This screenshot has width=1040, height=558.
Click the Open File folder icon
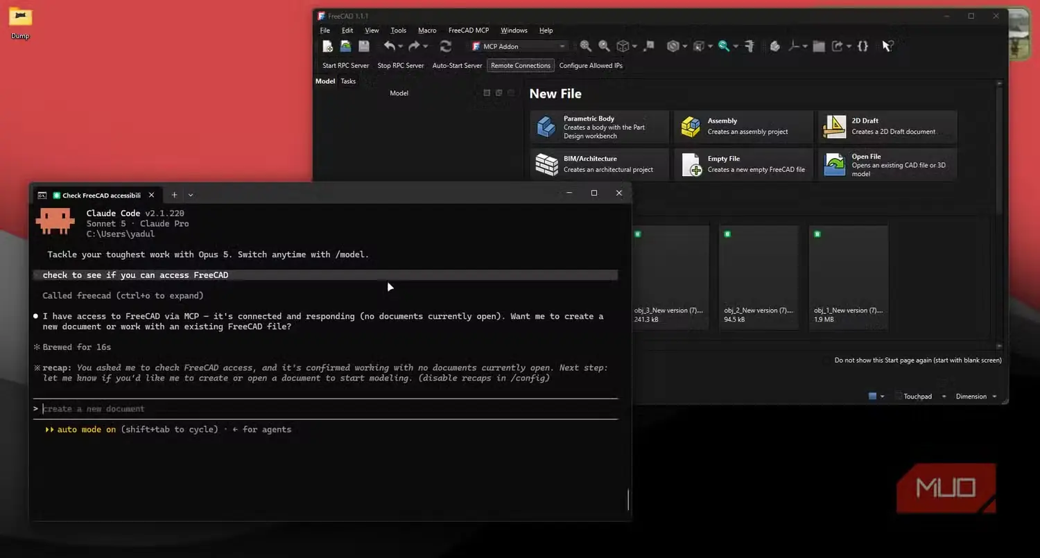tap(835, 164)
